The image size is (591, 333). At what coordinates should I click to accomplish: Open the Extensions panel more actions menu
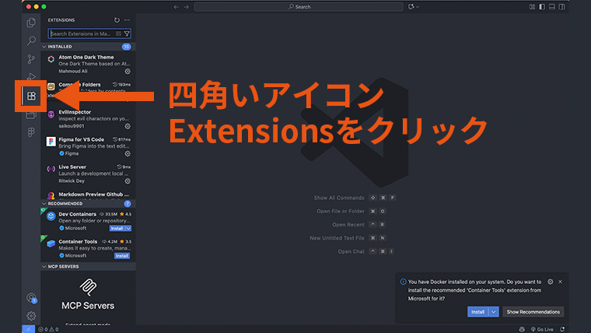[128, 19]
